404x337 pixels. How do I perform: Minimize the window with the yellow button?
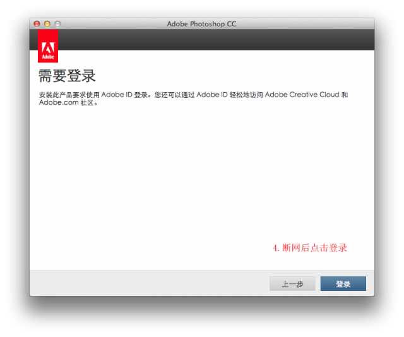pos(47,24)
